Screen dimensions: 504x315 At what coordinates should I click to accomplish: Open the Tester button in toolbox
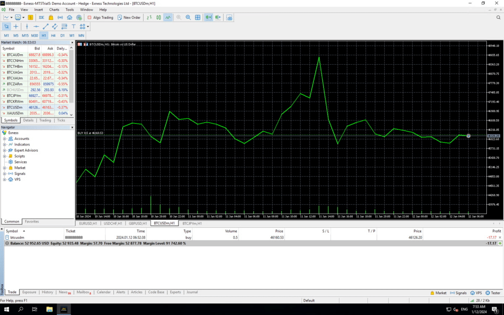click(493, 293)
